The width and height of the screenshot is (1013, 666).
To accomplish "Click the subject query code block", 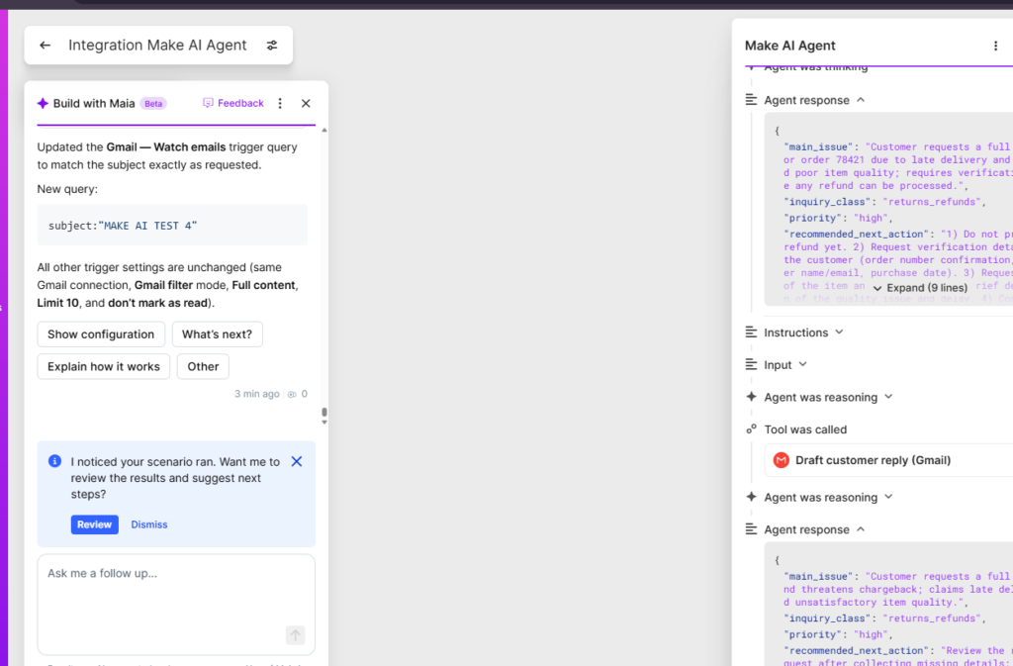I will point(172,226).
